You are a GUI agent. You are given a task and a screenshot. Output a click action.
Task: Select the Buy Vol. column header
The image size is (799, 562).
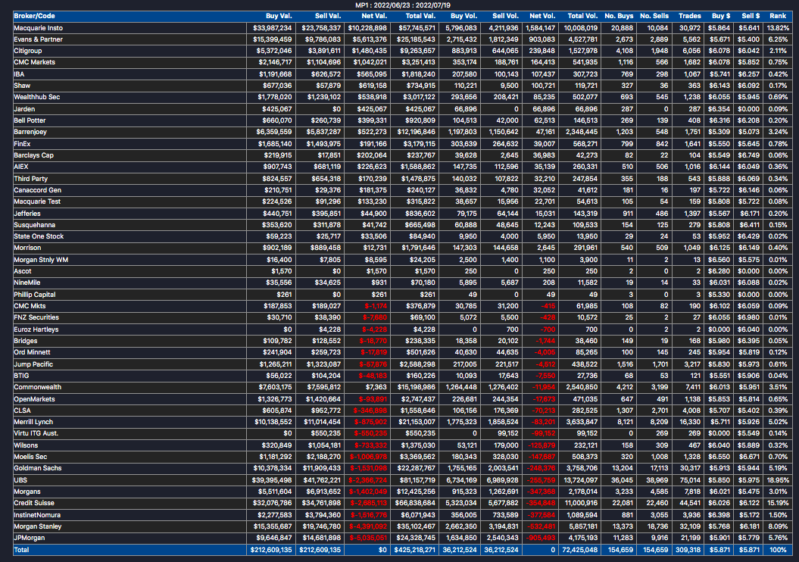(463, 16)
